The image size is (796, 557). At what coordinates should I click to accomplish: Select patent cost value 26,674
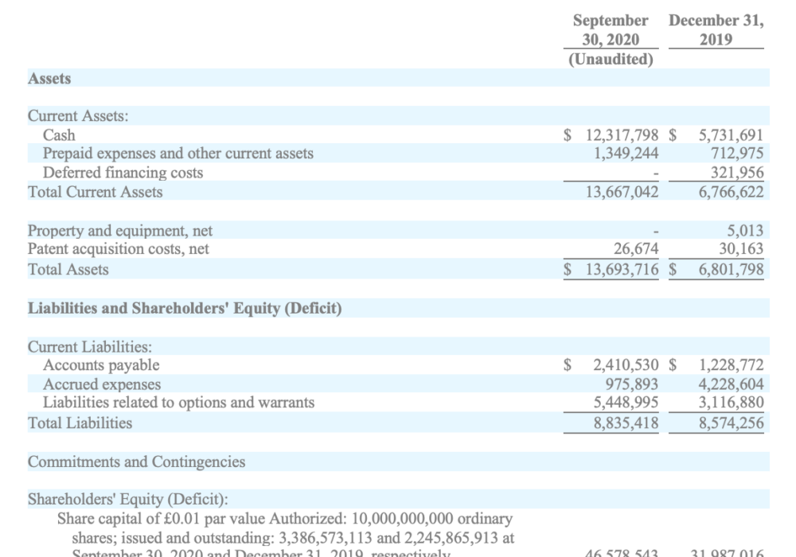click(635, 249)
